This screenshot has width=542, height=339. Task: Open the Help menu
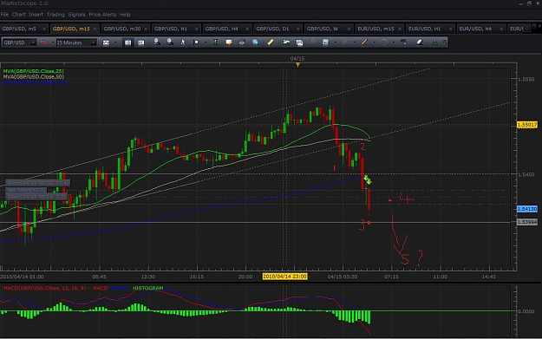[x=125, y=15]
